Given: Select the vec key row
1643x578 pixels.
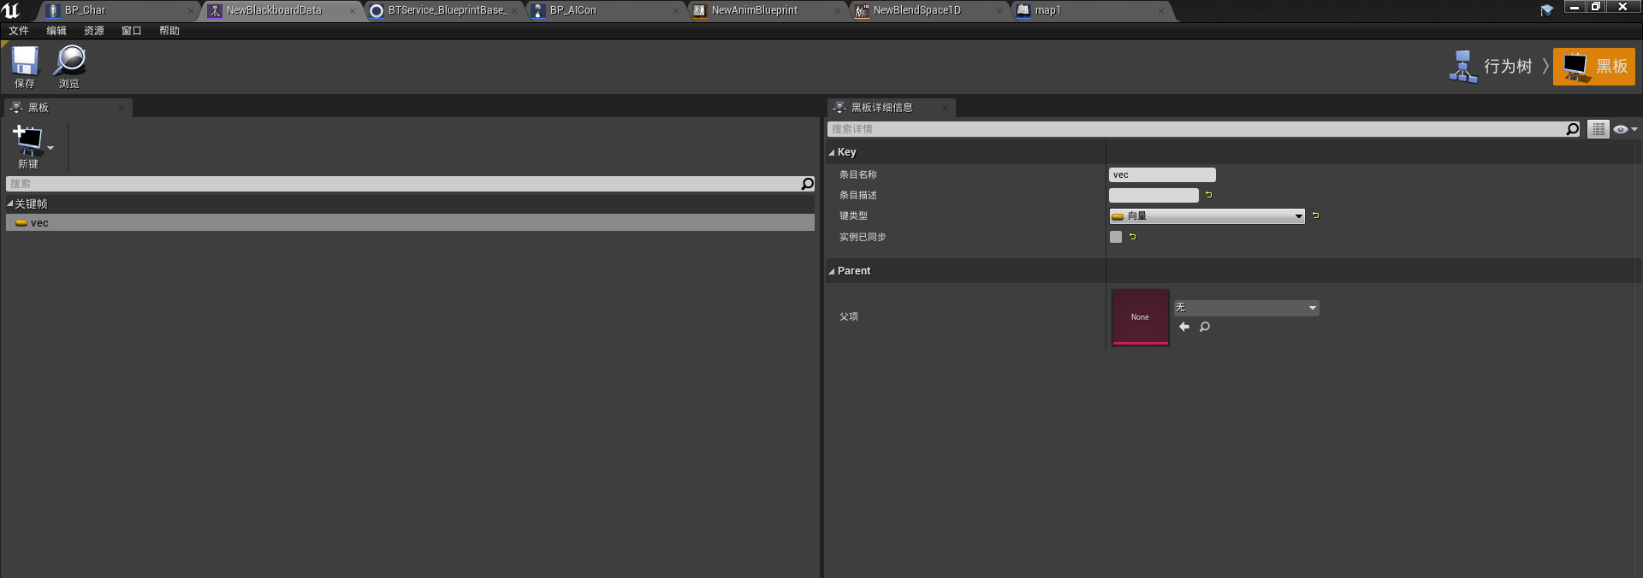Looking at the screenshot, I should [x=410, y=223].
